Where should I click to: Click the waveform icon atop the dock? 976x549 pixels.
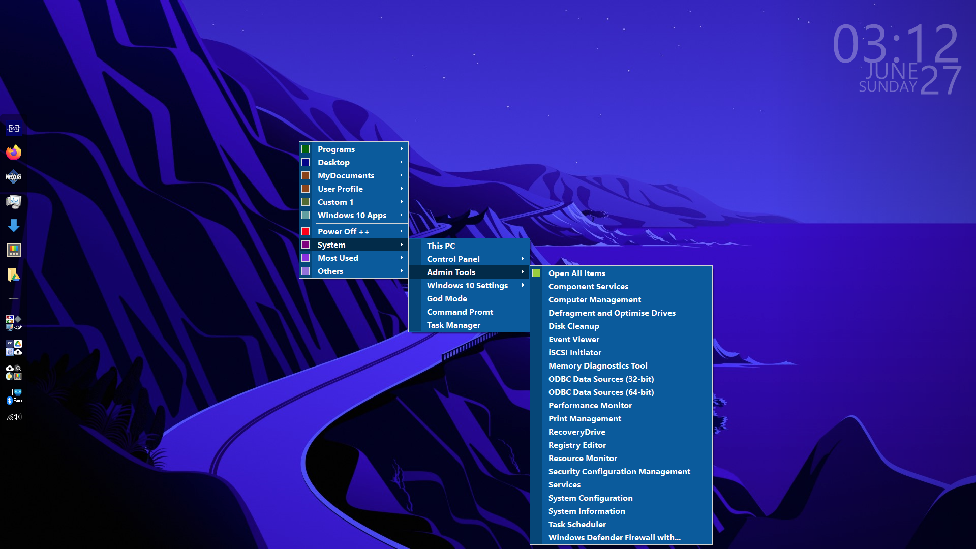14,128
